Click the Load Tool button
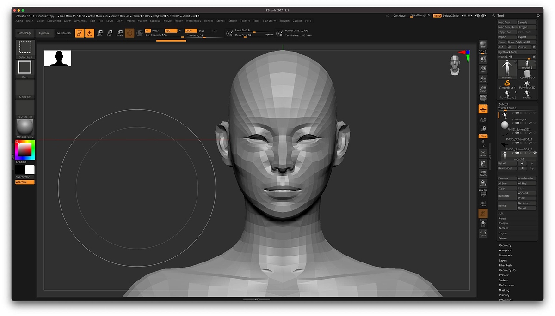 tap(507, 22)
